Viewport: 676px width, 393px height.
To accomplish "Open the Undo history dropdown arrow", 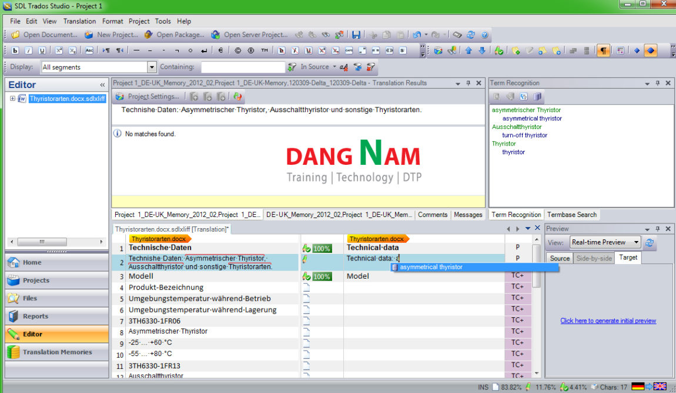I will point(426,35).
